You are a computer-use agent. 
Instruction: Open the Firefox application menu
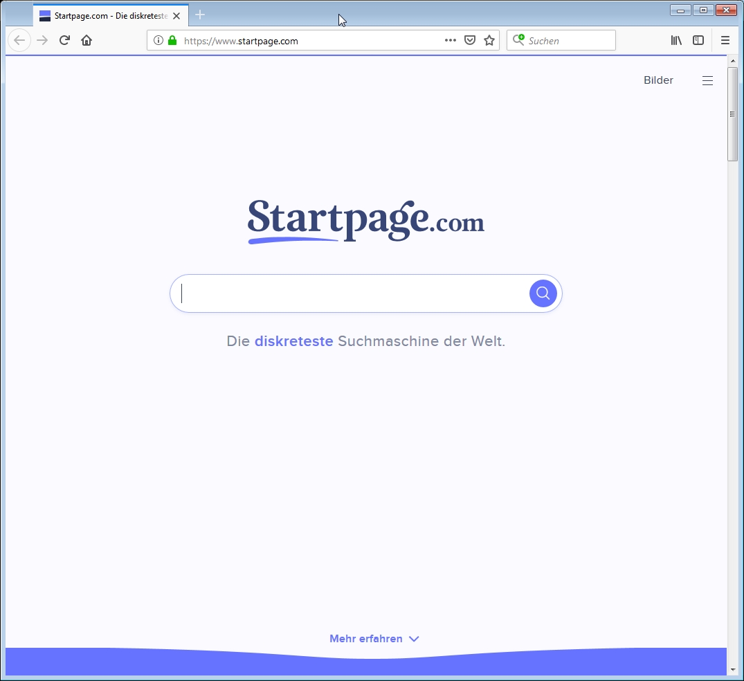click(x=725, y=41)
